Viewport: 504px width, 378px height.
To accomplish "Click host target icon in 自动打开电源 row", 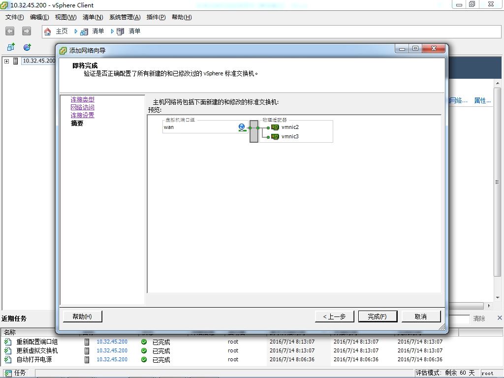I will (87, 359).
